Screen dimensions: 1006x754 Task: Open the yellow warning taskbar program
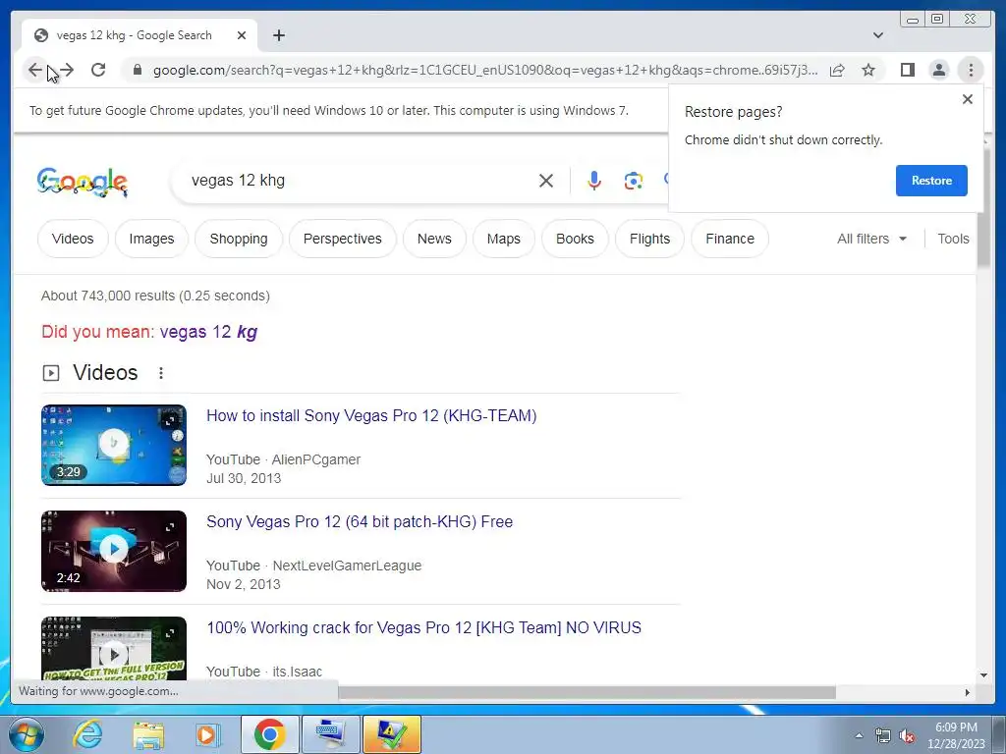pos(392,734)
